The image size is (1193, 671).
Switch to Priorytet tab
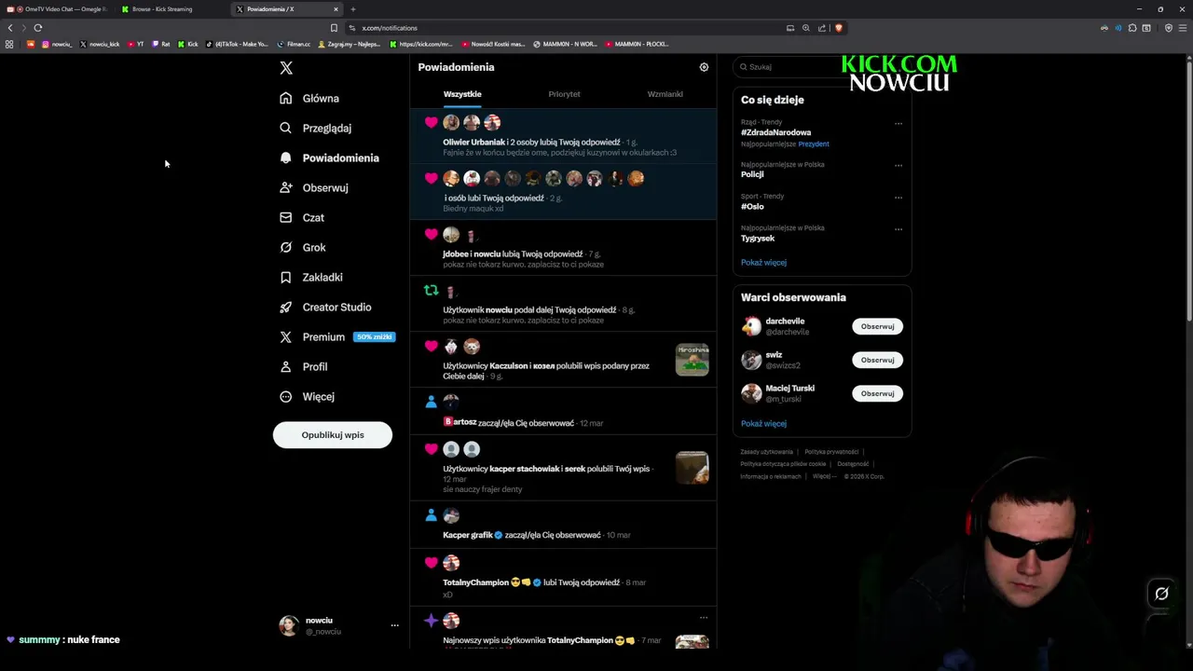pos(564,94)
